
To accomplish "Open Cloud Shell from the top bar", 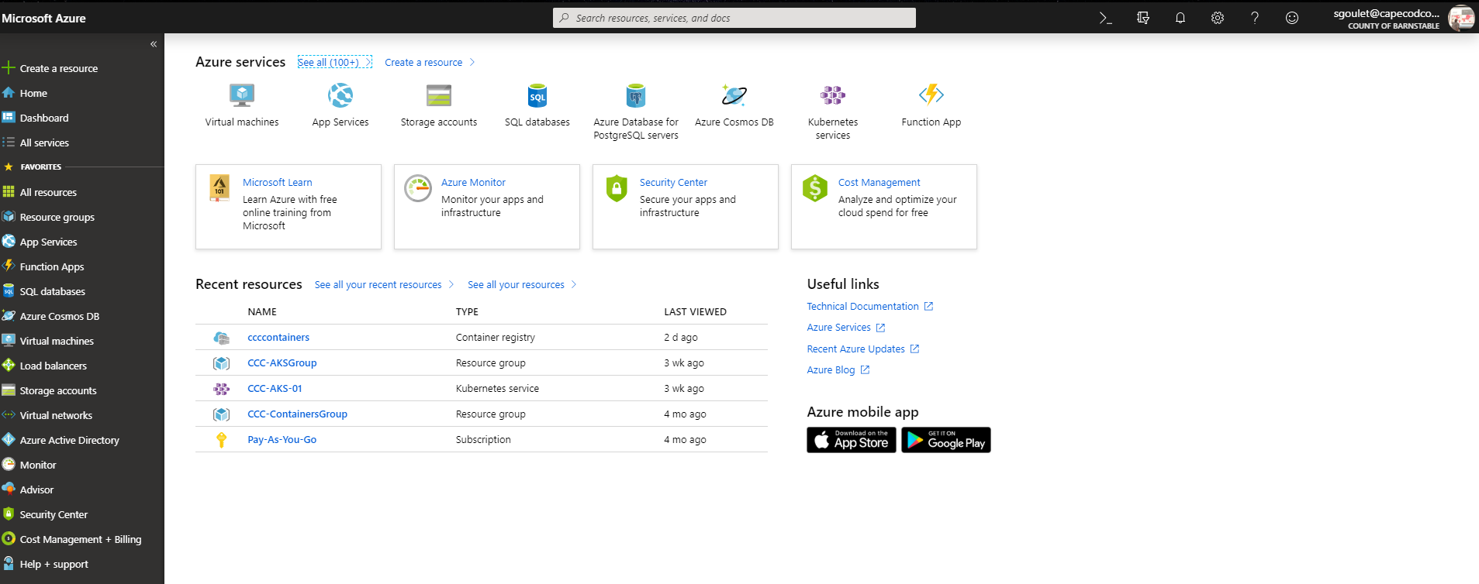I will click(x=1105, y=18).
